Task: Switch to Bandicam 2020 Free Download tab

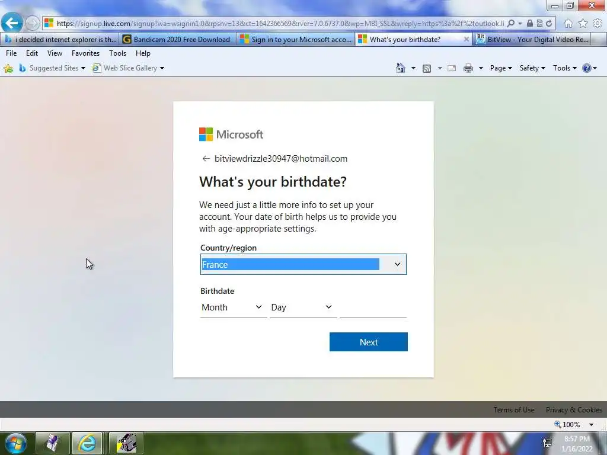Action: (178, 40)
